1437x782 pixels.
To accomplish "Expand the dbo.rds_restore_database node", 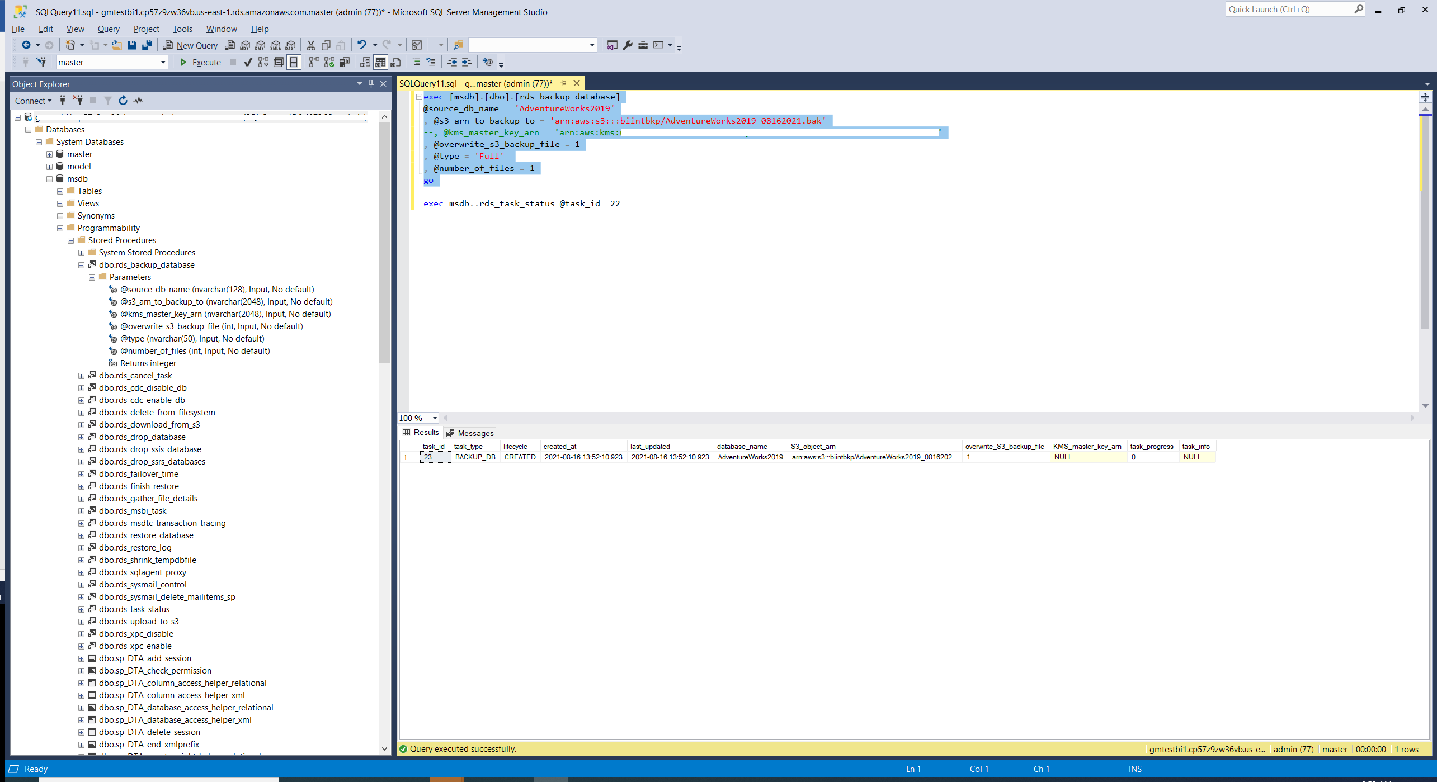I will 82,535.
